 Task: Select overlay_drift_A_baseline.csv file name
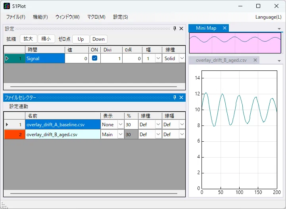[63, 125]
